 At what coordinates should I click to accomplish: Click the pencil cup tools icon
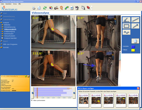[77, 8]
